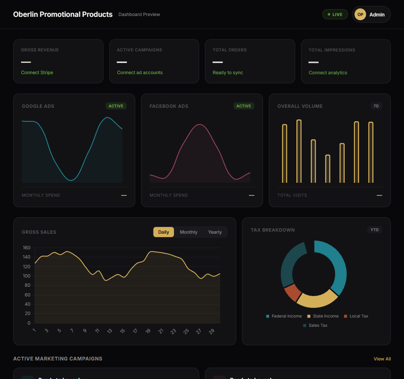Click View All campaigns link
The height and width of the screenshot is (379, 404).
[382, 359]
